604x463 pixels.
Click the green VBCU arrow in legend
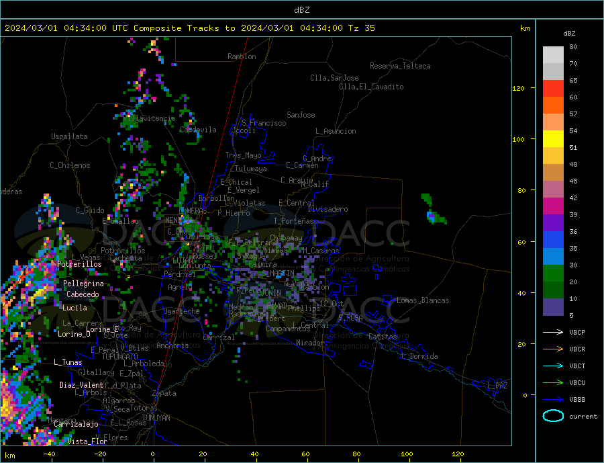(x=553, y=383)
